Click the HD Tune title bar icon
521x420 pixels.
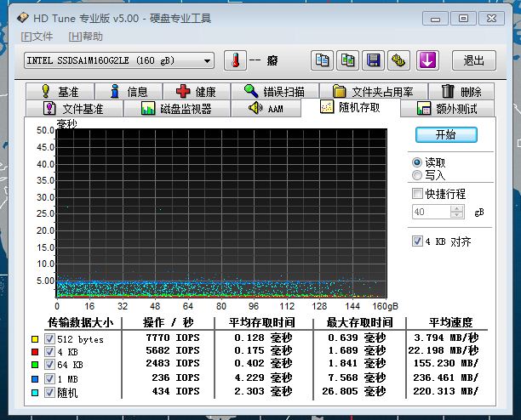pyautogui.click(x=23, y=18)
